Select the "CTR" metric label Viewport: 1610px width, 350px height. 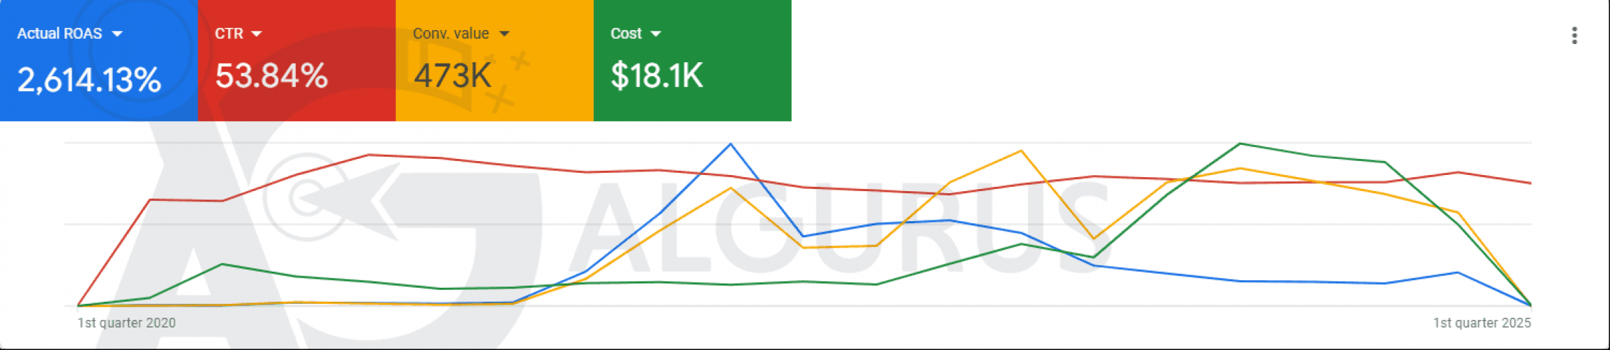coord(229,34)
